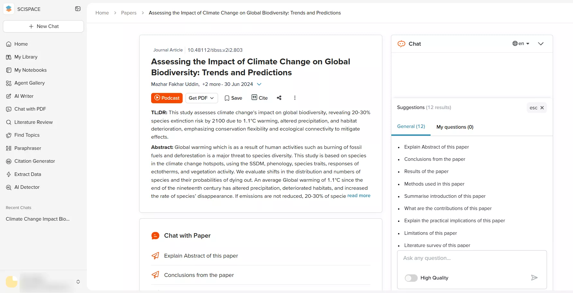Click the Podcast button

tap(167, 98)
